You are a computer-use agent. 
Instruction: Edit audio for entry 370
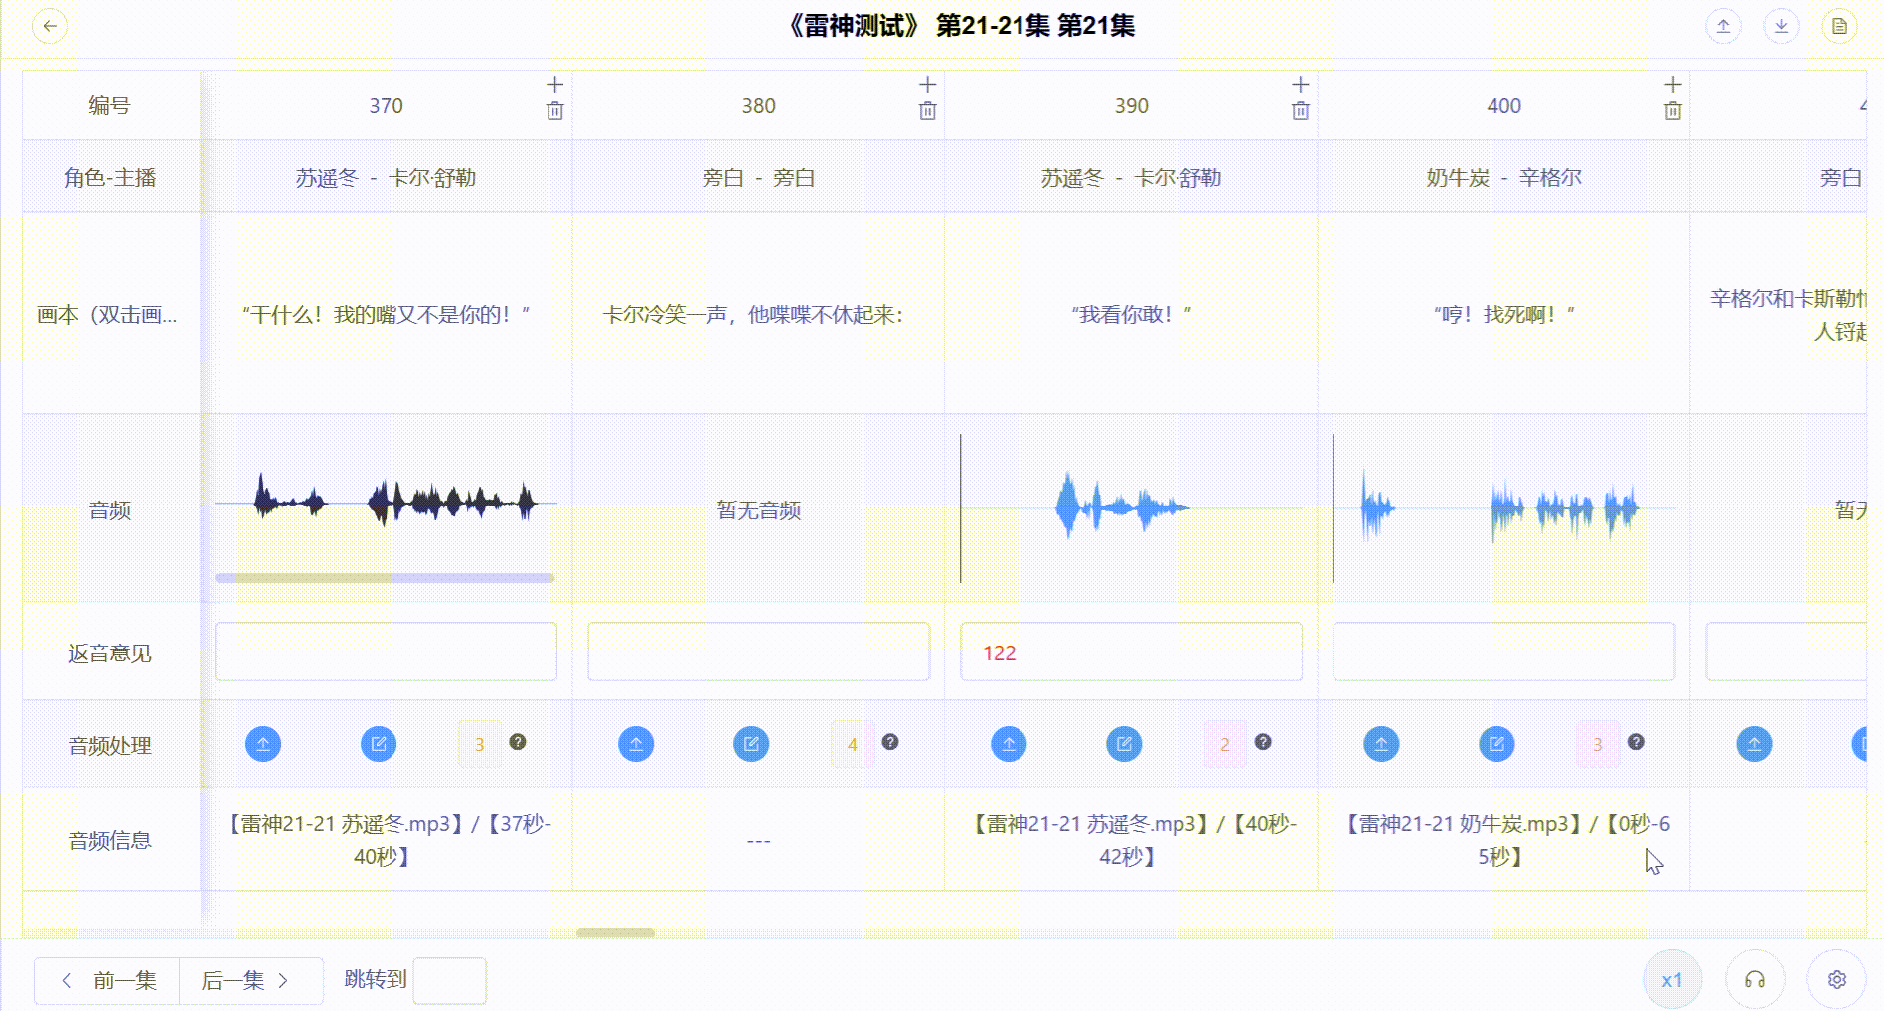[379, 744]
